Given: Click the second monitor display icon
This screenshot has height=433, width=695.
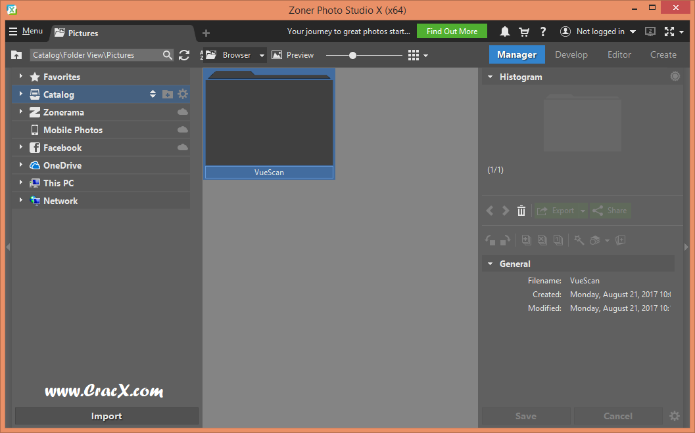Looking at the screenshot, I should tap(650, 31).
